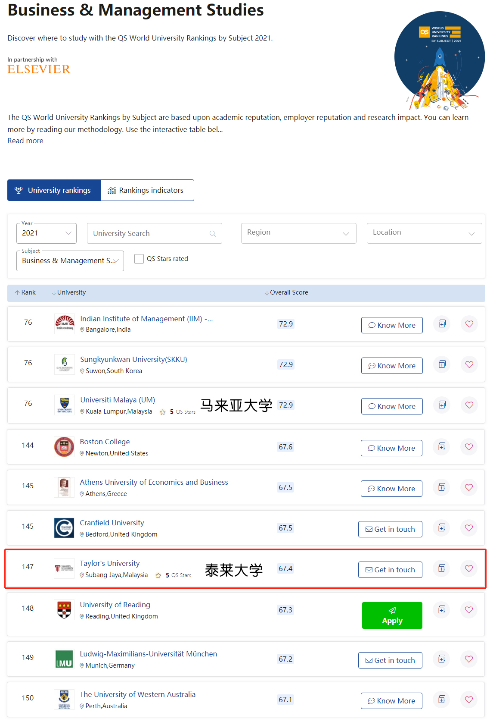Image resolution: width=490 pixels, height=725 pixels.
Task: Click the Cranfield University logo
Action: [x=64, y=528]
